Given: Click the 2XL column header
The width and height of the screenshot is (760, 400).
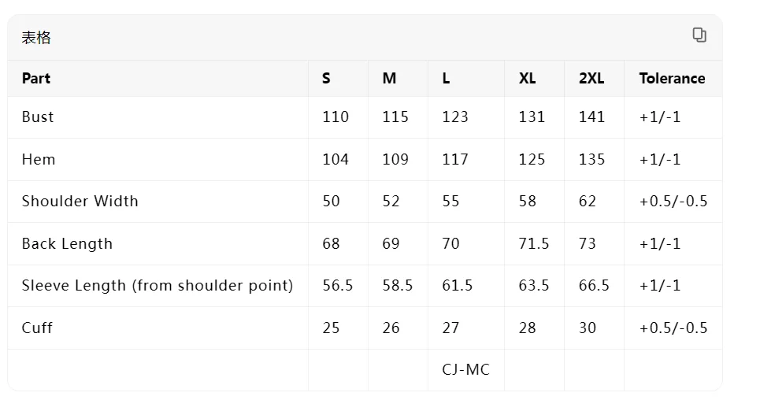Looking at the screenshot, I should tap(591, 78).
